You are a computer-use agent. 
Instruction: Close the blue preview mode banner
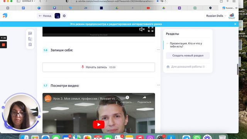(x=235, y=24)
